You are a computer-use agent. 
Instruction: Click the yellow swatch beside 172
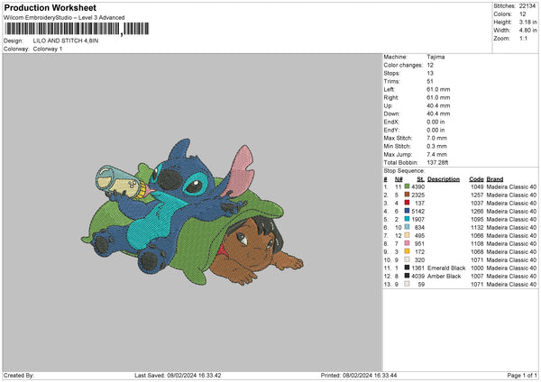(408, 251)
